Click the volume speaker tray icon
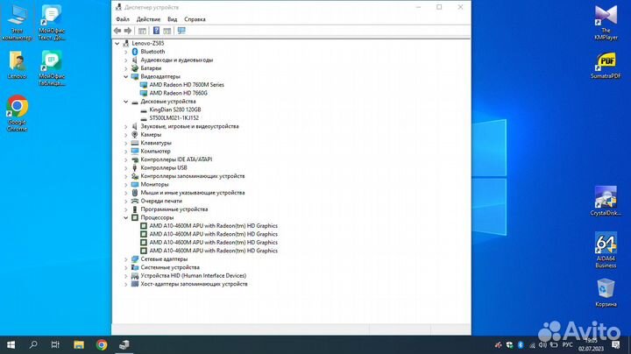 (542, 345)
